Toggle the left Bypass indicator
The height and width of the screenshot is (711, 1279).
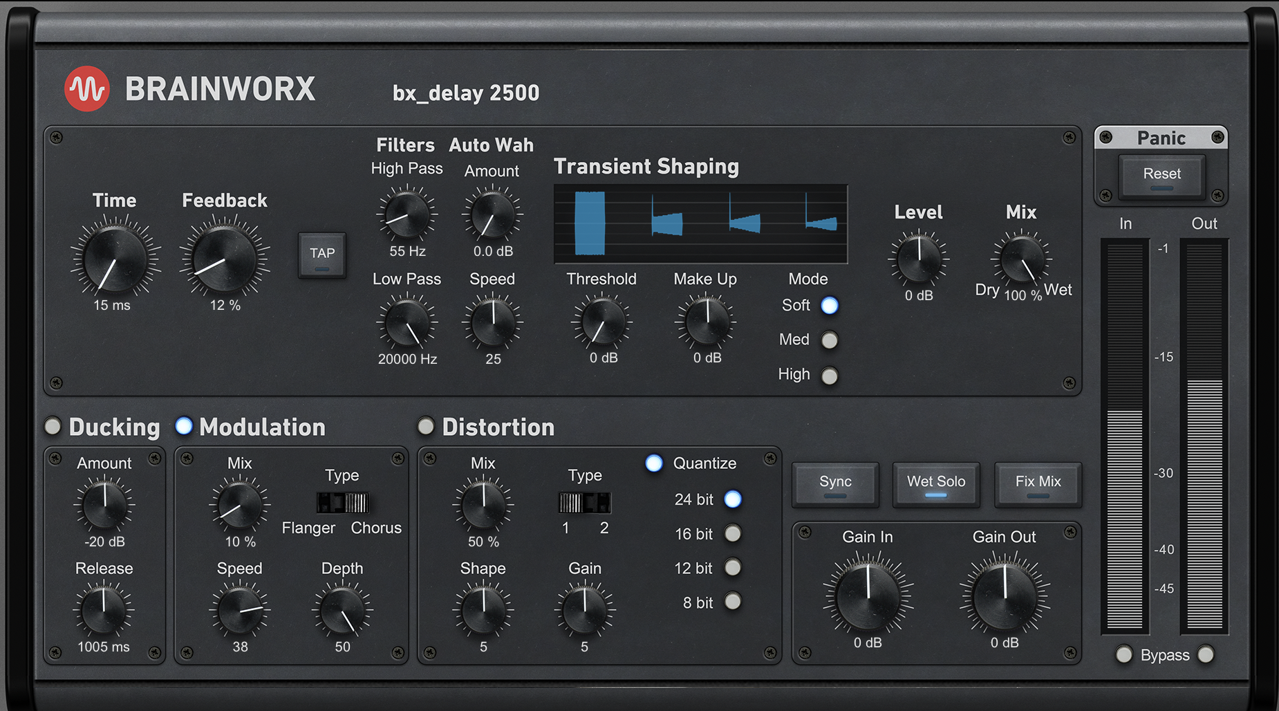(x=1124, y=654)
